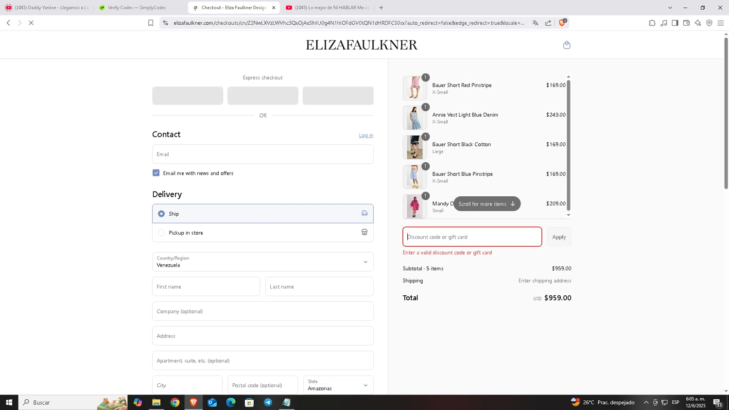
Task: Click the browser address bar URL
Action: tap(349, 23)
